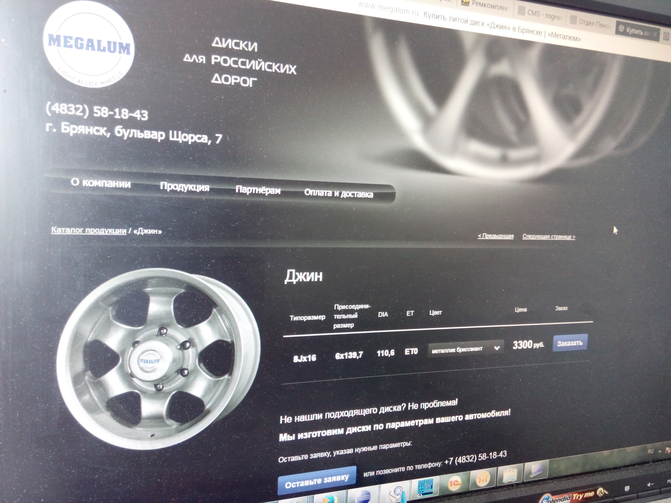
Task: Open the металлик бриллиант color dropdown
Action: [x=465, y=349]
